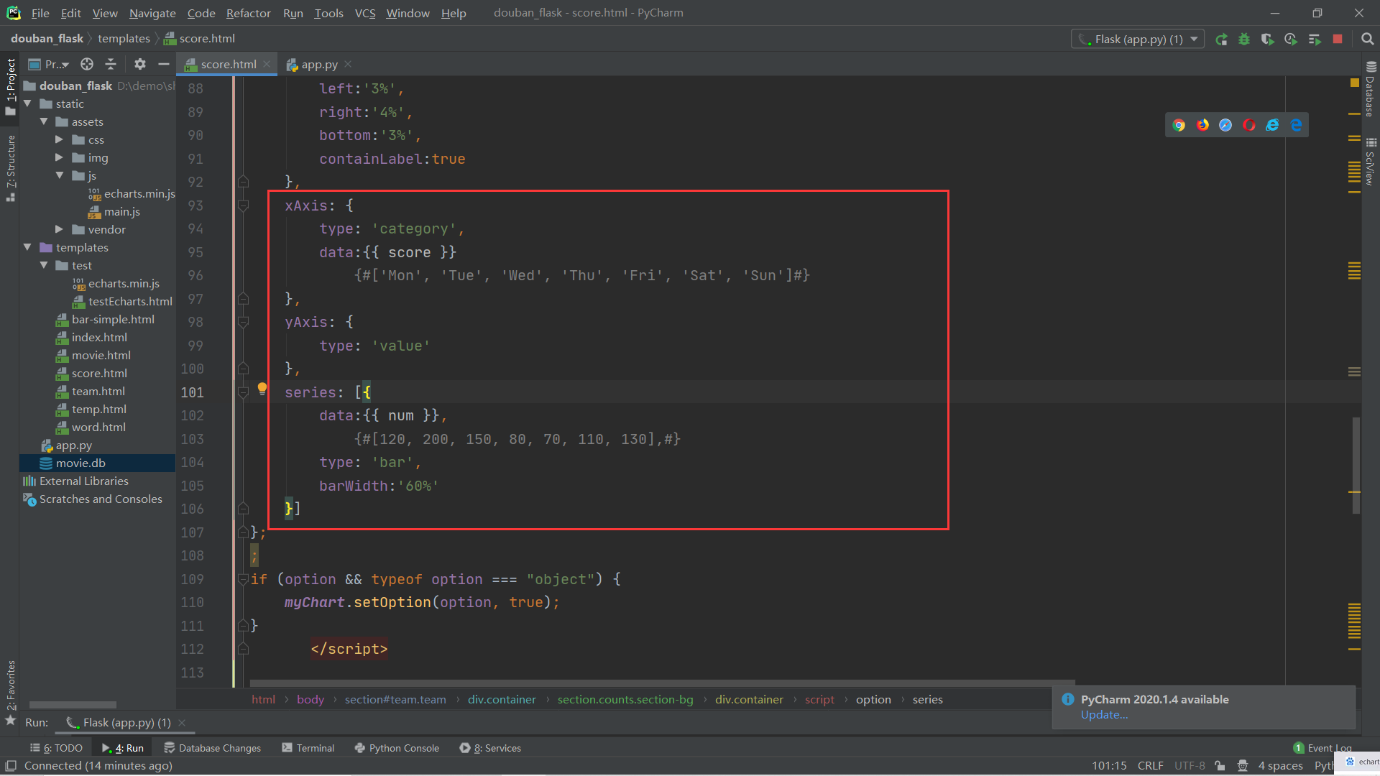The width and height of the screenshot is (1380, 776).
Task: Click the Rerun Flask app icon
Action: tap(1221, 40)
